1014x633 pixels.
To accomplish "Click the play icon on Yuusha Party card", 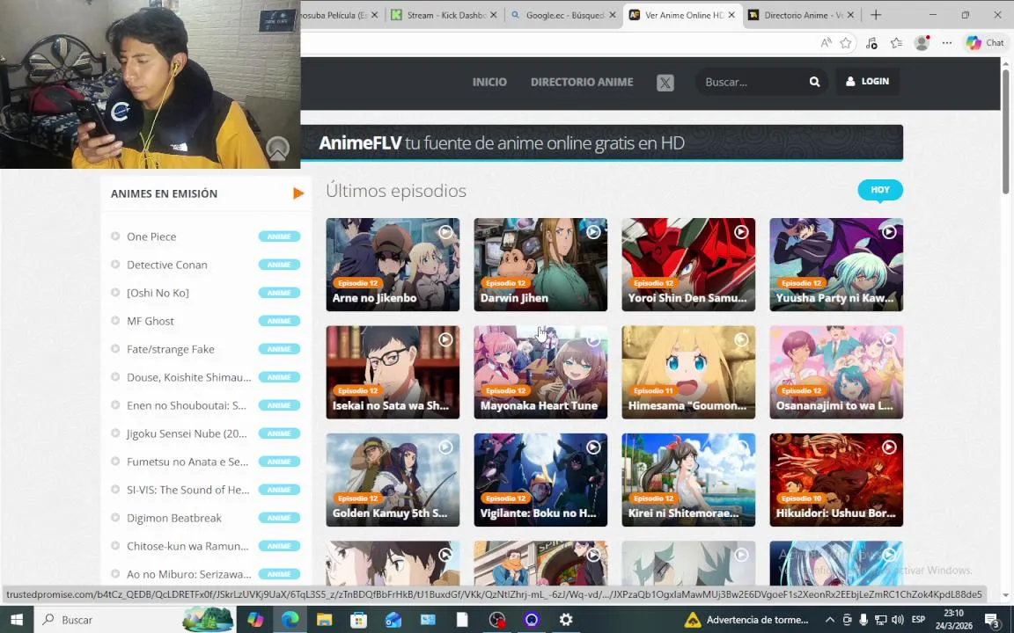I will coord(889,232).
